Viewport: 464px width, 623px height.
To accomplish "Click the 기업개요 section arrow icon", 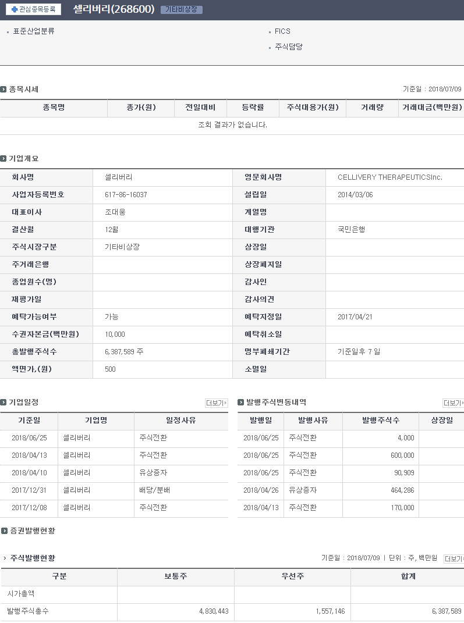I will coord(3,159).
